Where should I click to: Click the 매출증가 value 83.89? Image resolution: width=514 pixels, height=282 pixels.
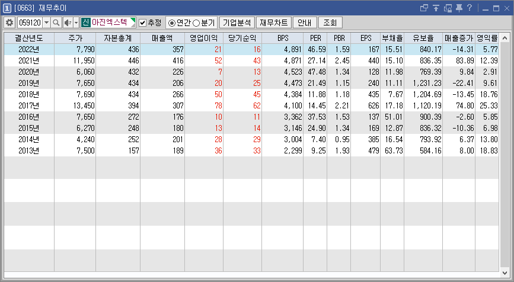pyautogui.click(x=465, y=60)
